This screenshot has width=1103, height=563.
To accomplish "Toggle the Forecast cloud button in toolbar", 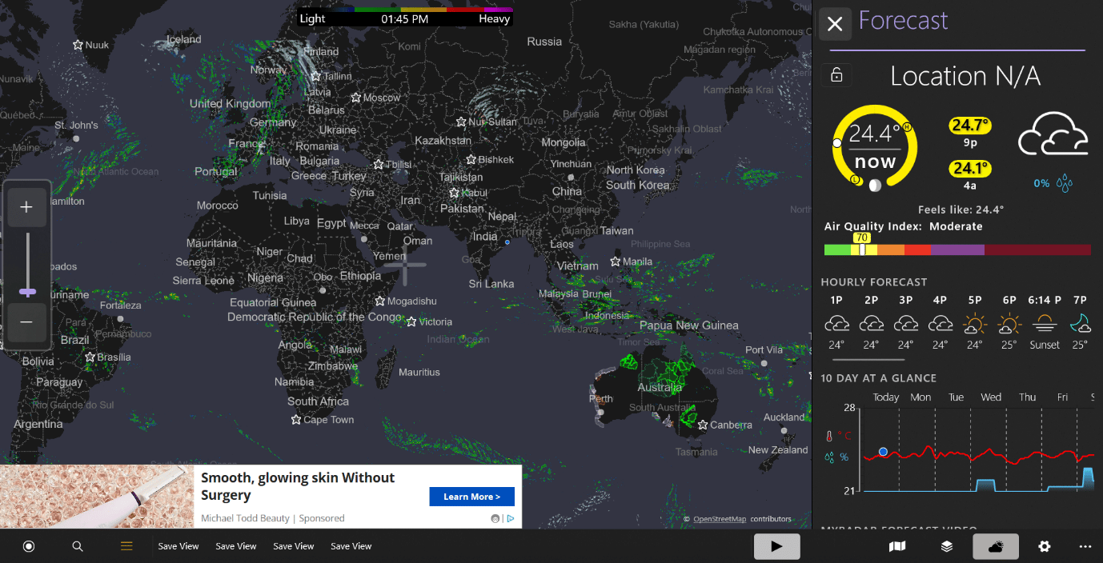I will (x=995, y=546).
